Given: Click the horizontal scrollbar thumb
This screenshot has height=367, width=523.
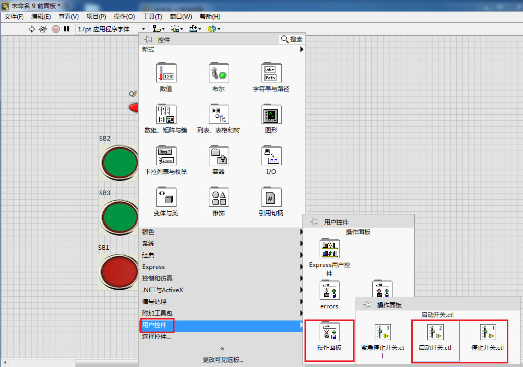Looking at the screenshot, I should coord(106,362).
